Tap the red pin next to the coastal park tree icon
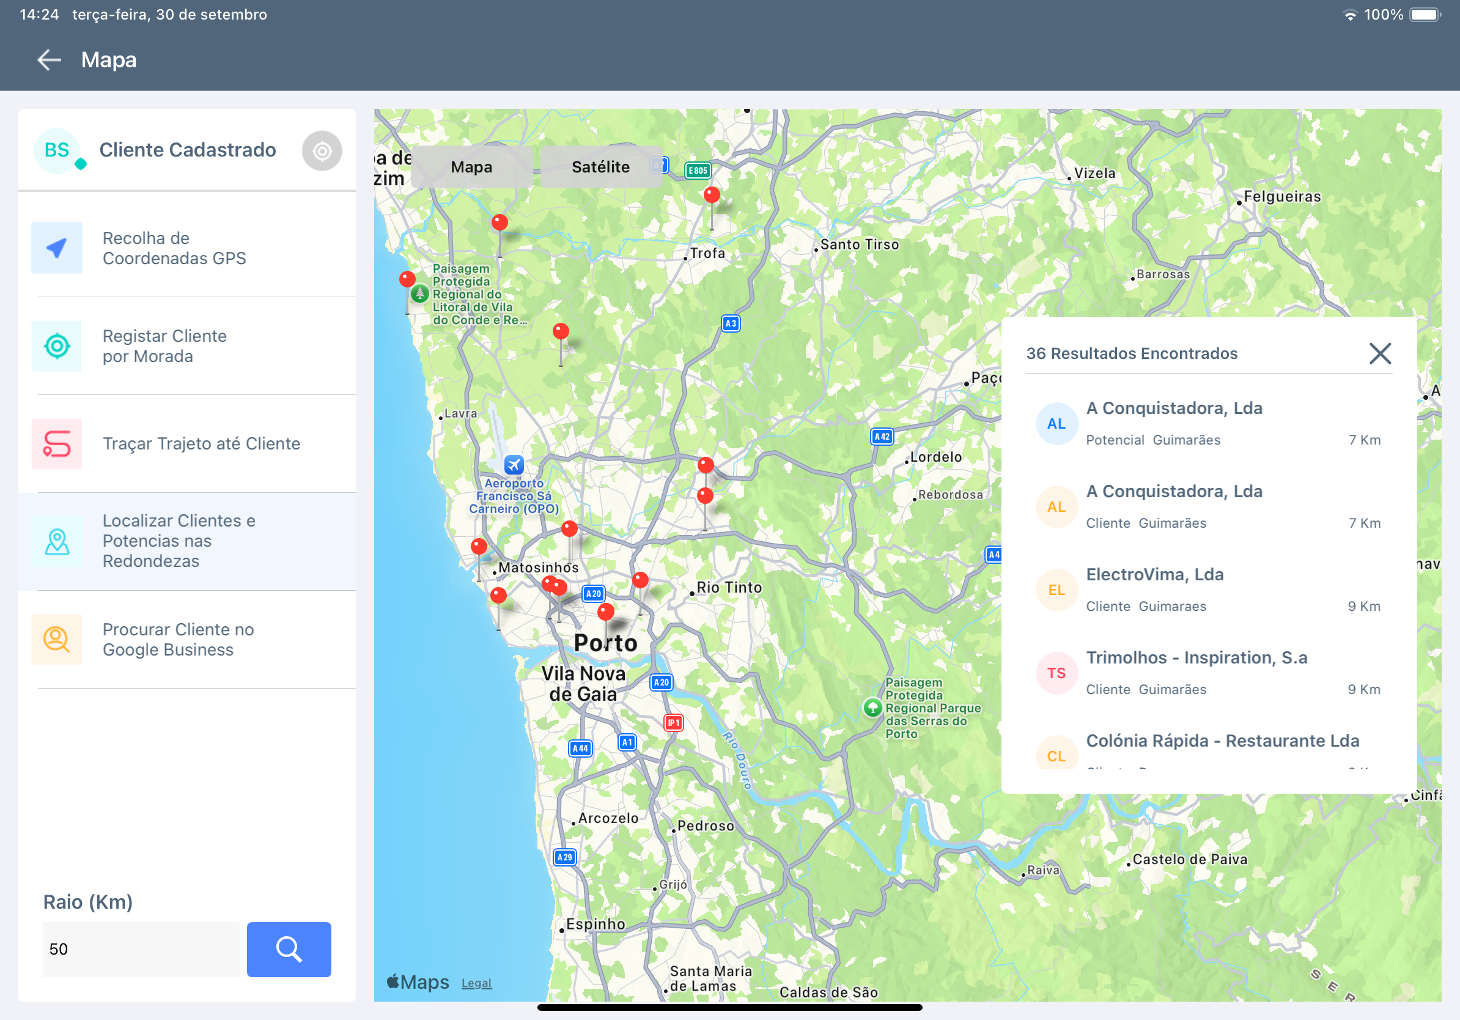 pyautogui.click(x=407, y=279)
